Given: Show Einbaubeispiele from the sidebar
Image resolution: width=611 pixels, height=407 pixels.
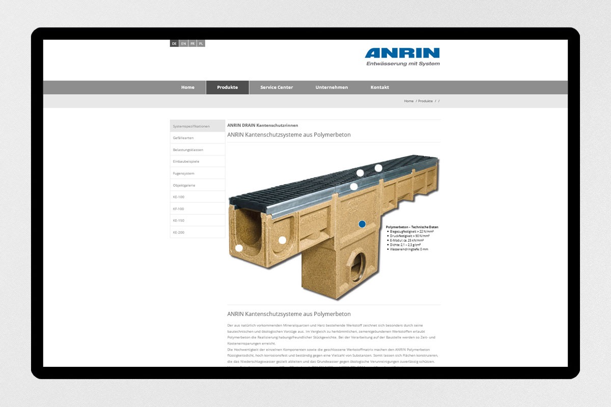Looking at the screenshot, I should coord(186,161).
